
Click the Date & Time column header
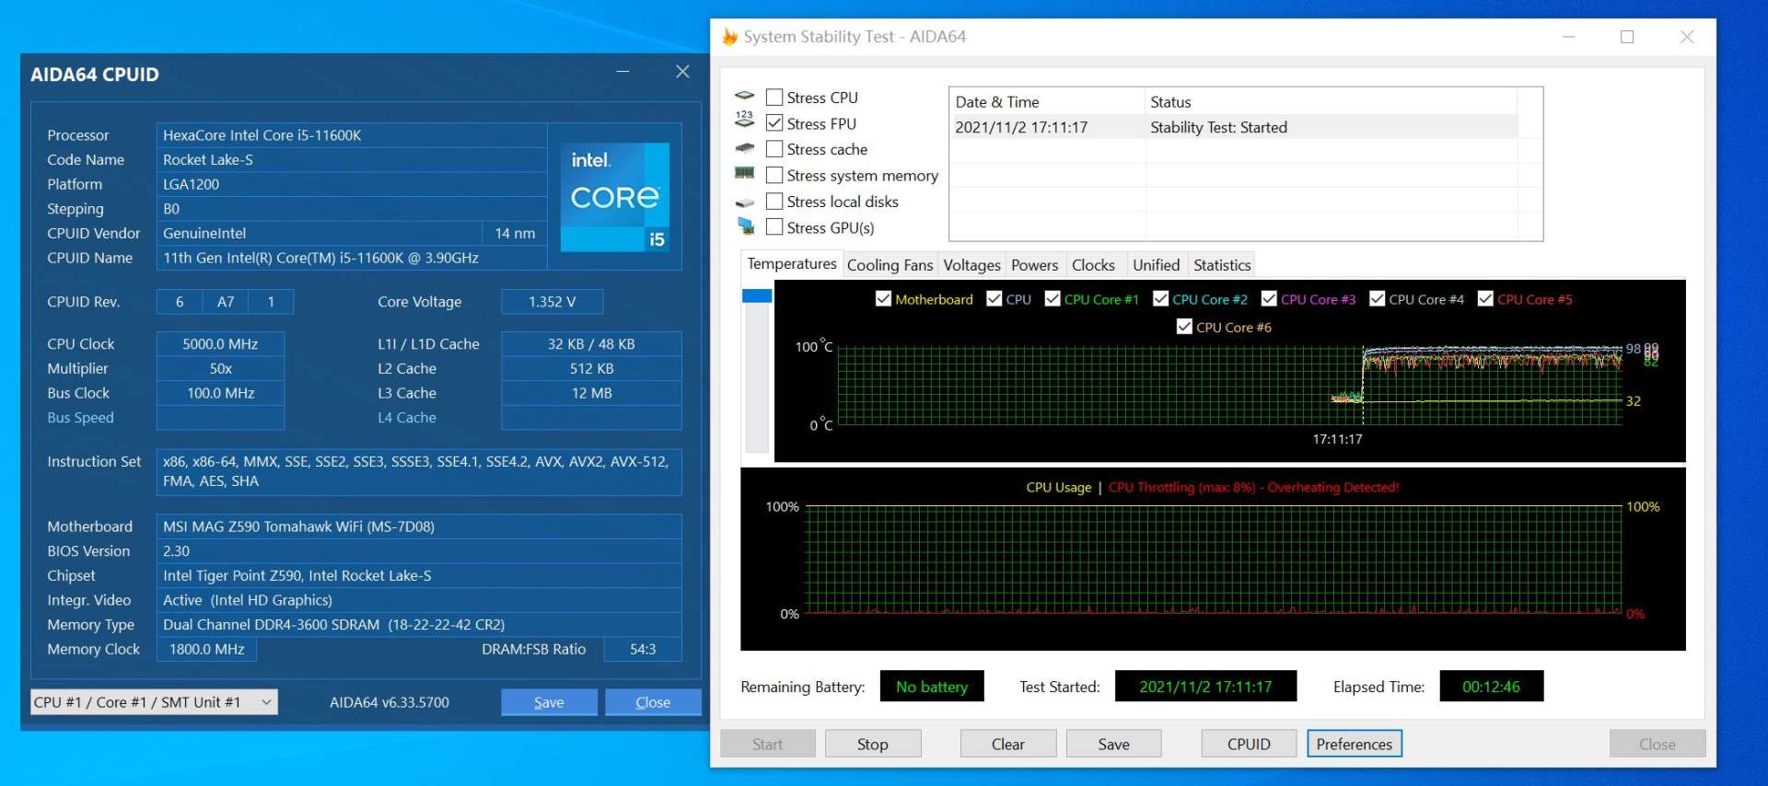click(x=1046, y=101)
